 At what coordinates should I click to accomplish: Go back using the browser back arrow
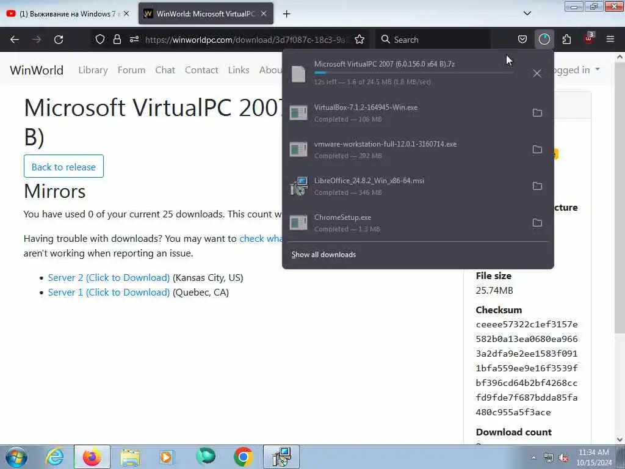[x=15, y=40]
